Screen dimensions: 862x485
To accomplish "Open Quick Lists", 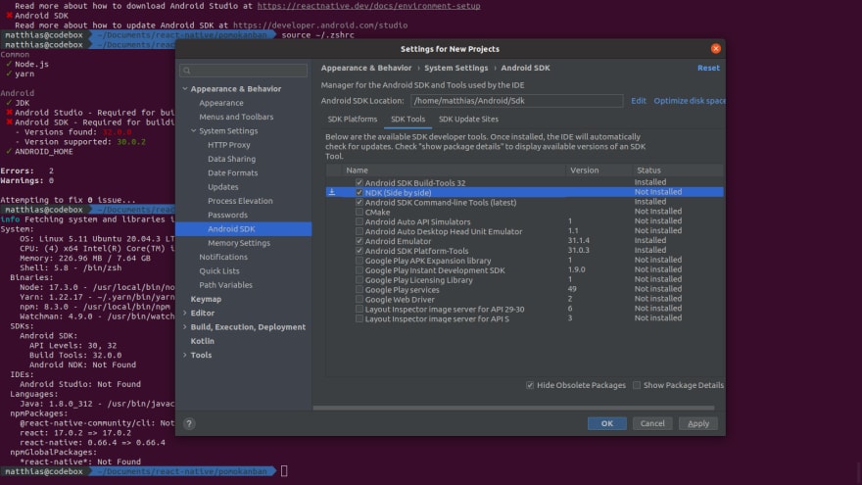I will pos(219,271).
